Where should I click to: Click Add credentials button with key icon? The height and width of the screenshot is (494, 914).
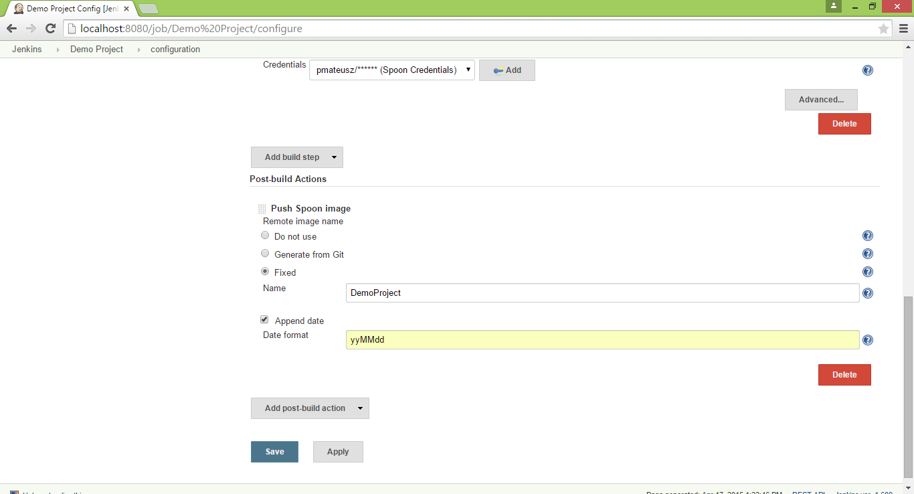click(507, 70)
